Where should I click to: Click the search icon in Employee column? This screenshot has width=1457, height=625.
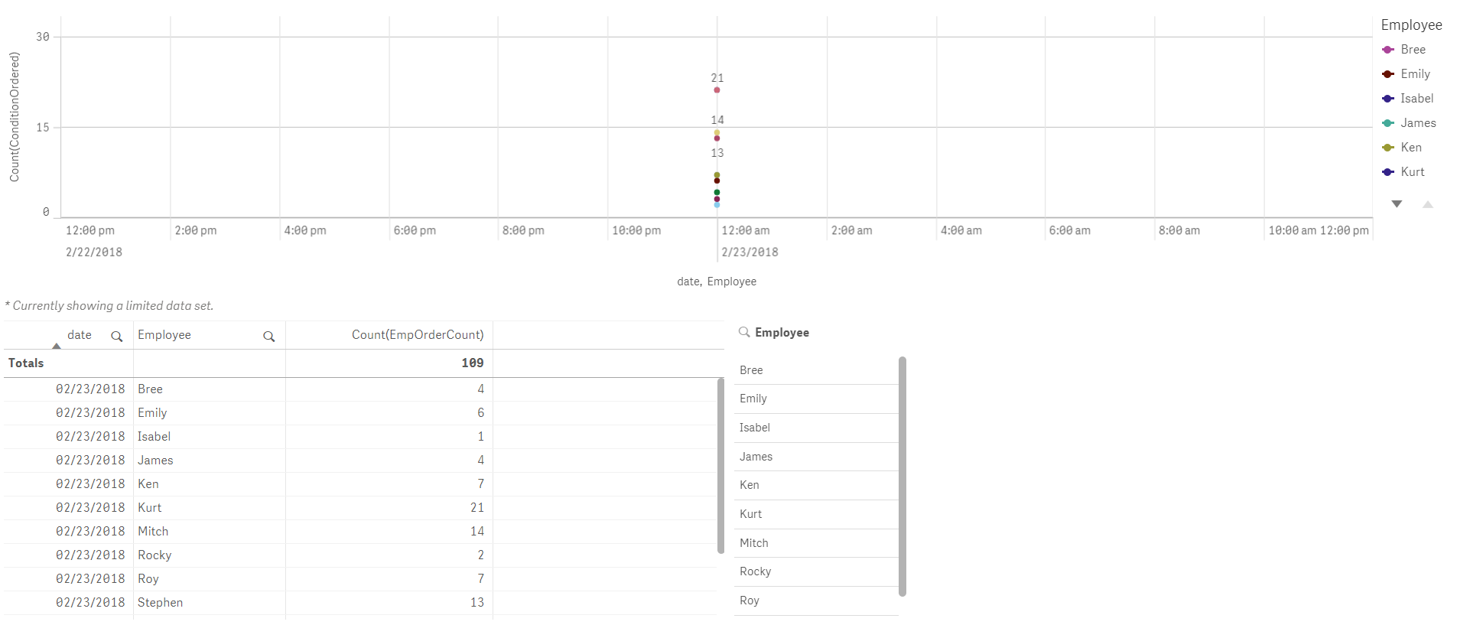(x=269, y=337)
